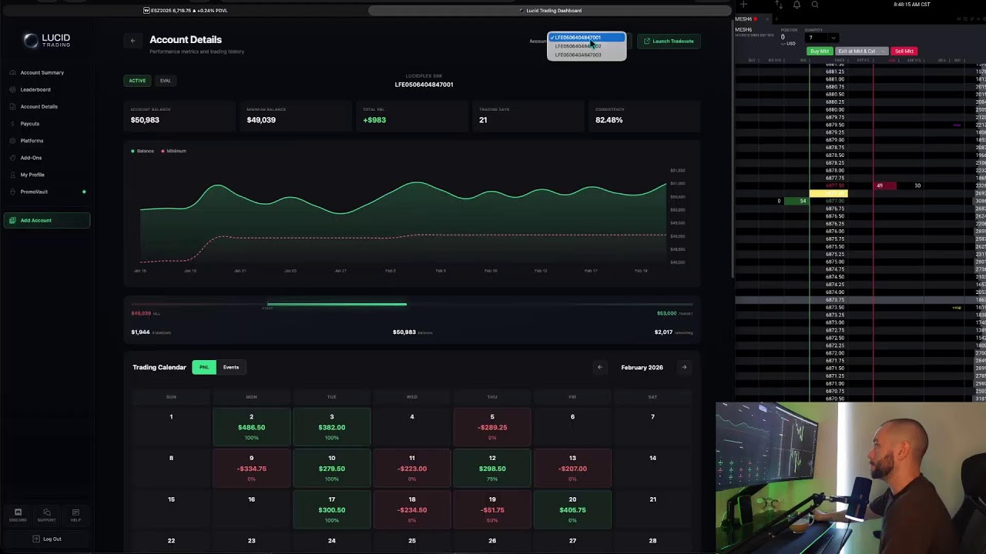The width and height of the screenshot is (986, 554).
Task: Click the Lucid Trading logo
Action: click(x=46, y=41)
